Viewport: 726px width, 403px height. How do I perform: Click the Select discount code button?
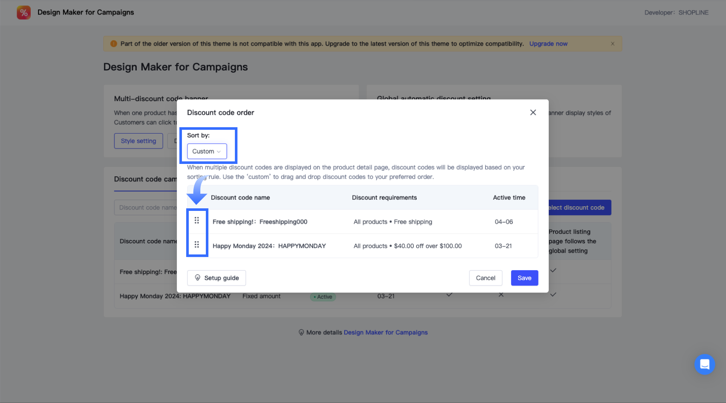[x=579, y=207]
